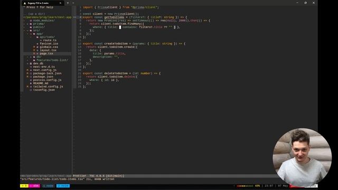Switch to tmux window '2 nvim'

pos(63,186)
